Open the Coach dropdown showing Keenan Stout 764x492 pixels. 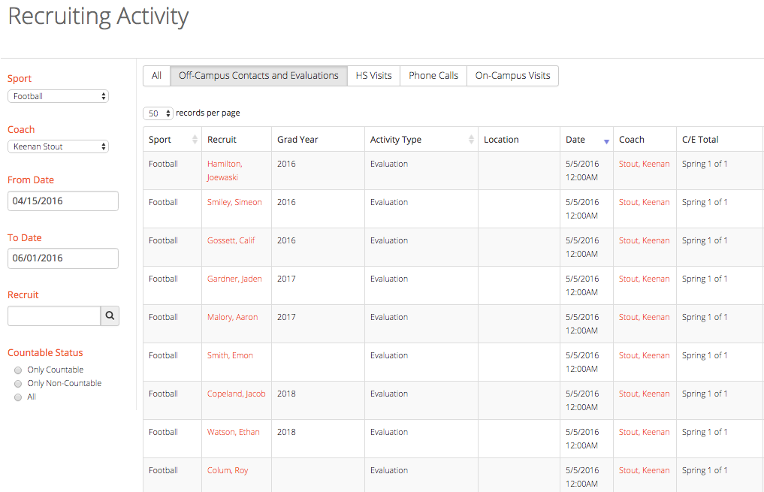point(58,146)
